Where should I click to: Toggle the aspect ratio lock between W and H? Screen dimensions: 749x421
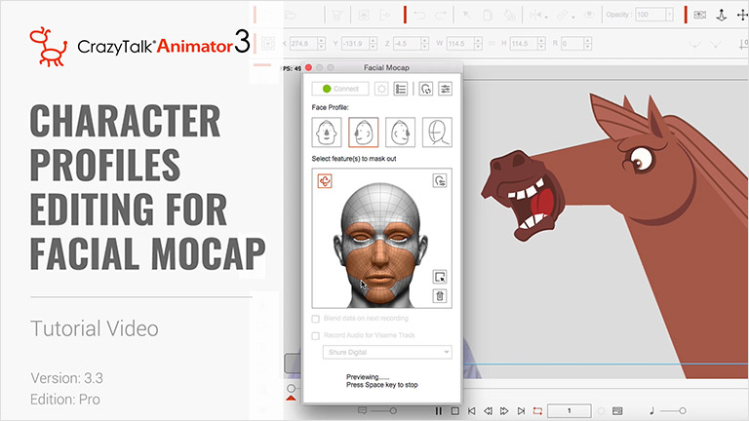point(492,44)
